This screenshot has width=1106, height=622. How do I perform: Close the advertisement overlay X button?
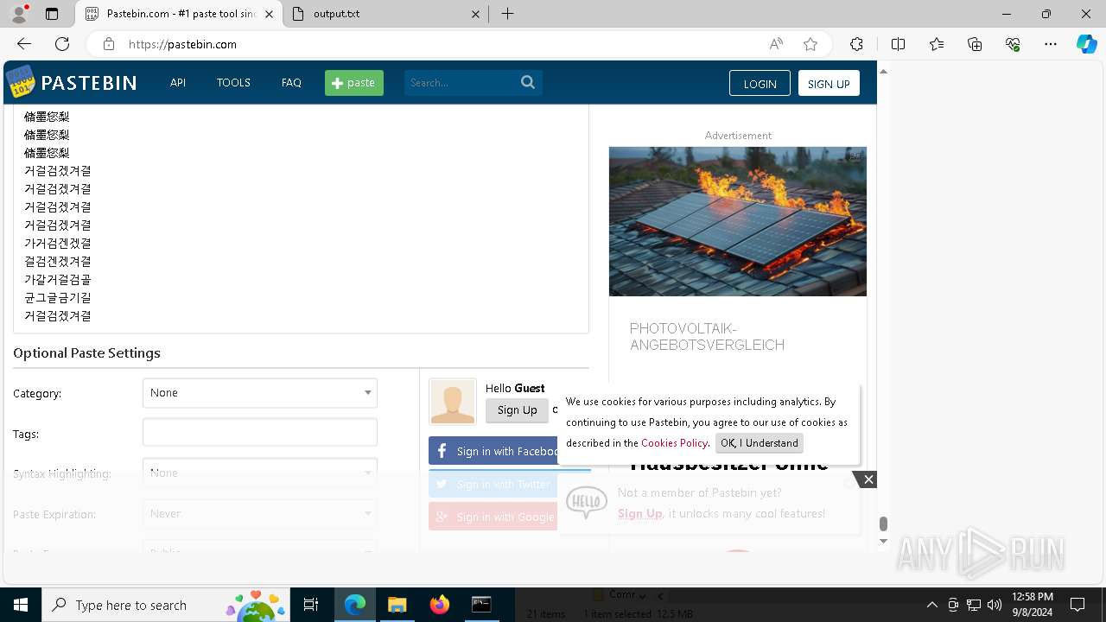click(x=868, y=479)
